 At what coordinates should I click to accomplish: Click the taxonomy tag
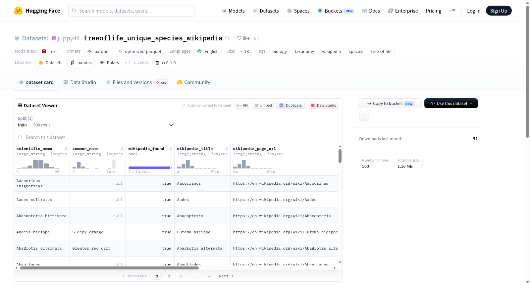click(304, 51)
